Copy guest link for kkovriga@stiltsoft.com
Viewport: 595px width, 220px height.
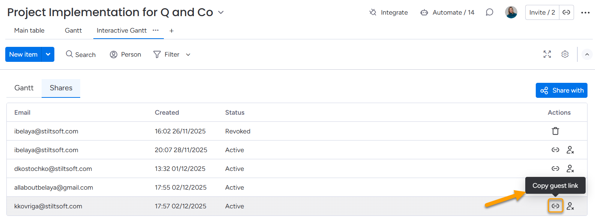pos(555,206)
